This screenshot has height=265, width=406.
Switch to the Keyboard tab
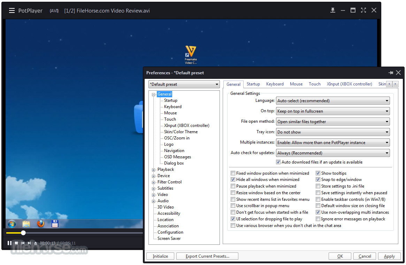tap(275, 84)
